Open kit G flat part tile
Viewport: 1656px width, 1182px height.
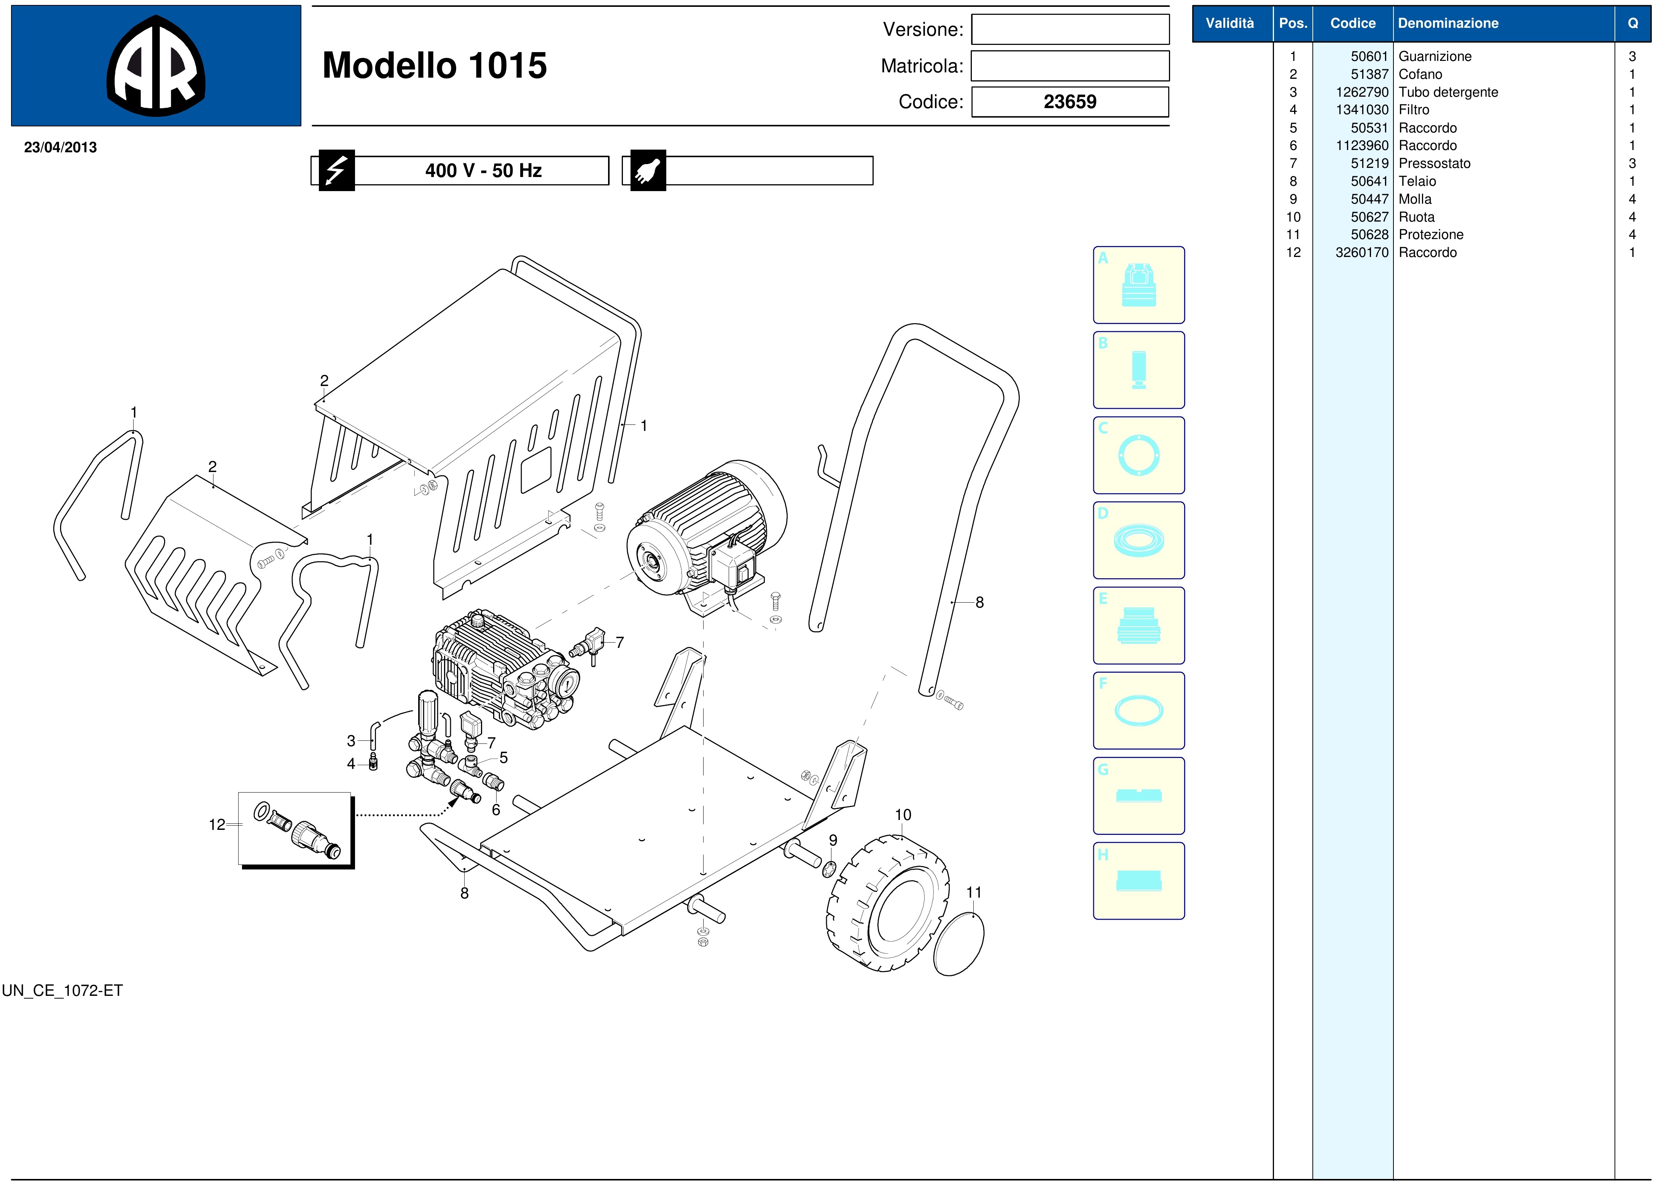pyautogui.click(x=1138, y=796)
